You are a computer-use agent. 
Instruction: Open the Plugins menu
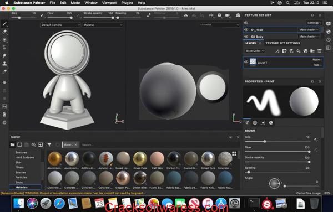(127, 3)
